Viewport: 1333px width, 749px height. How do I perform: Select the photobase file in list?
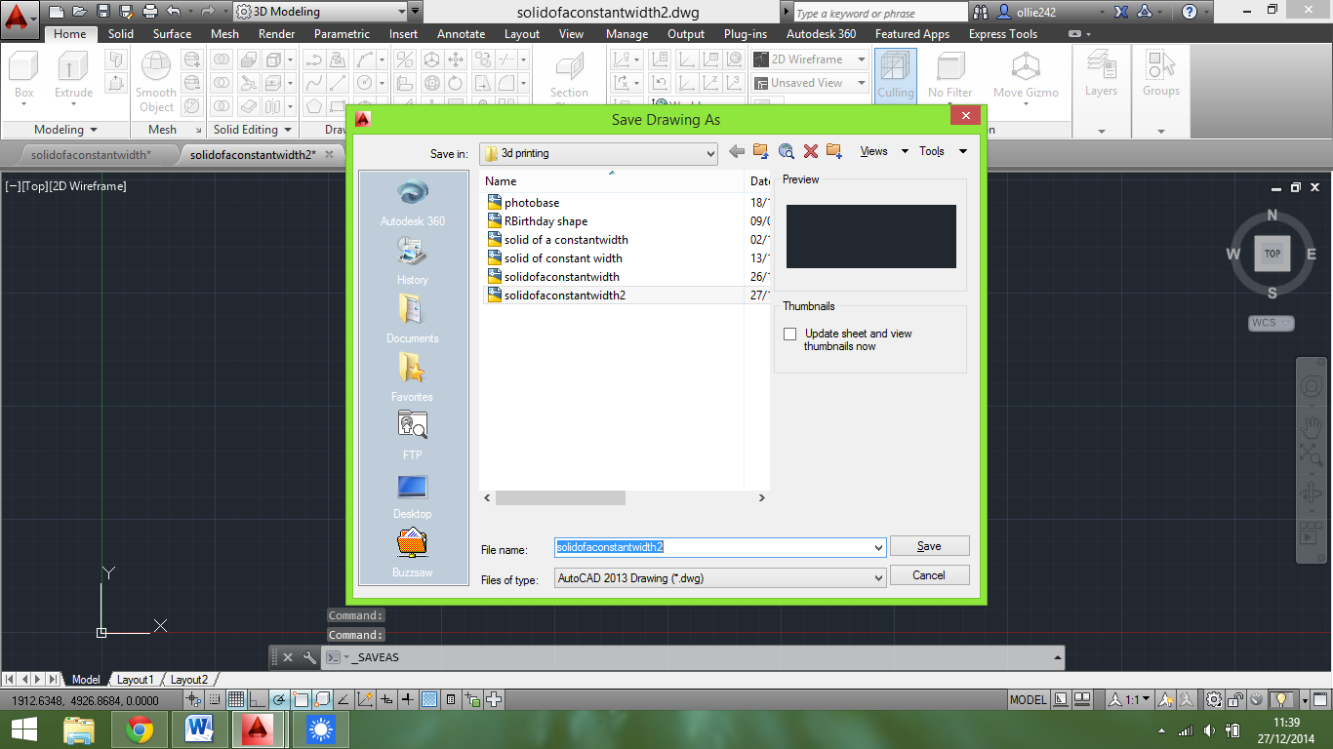pos(532,203)
